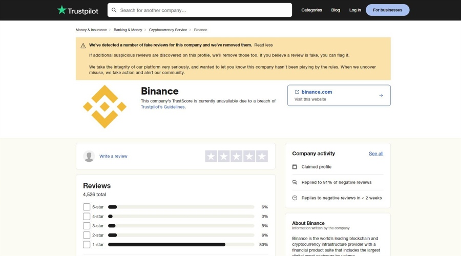Screen dimensions: 461x256
Task: Click the user avatar next to Write a review
Action: pos(89,156)
